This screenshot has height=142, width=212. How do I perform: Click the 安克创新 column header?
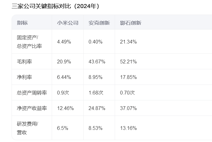click(99, 23)
